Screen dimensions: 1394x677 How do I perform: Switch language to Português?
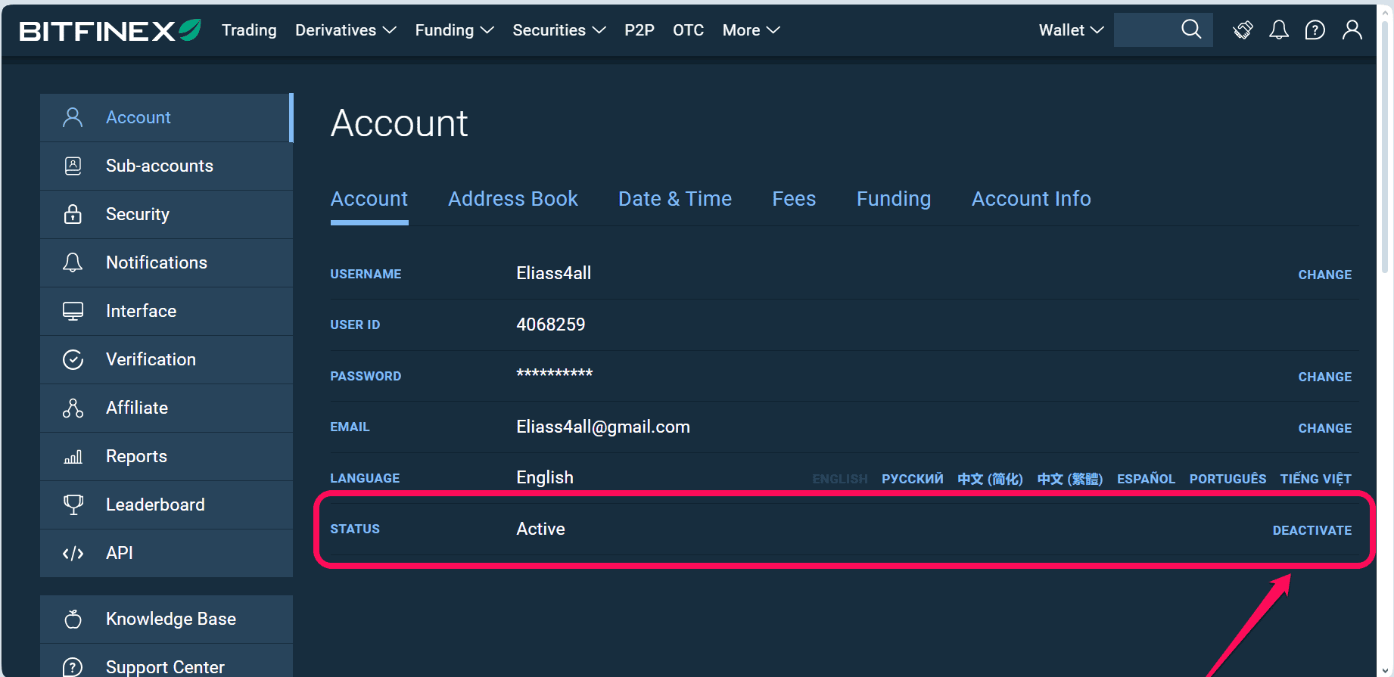point(1228,479)
